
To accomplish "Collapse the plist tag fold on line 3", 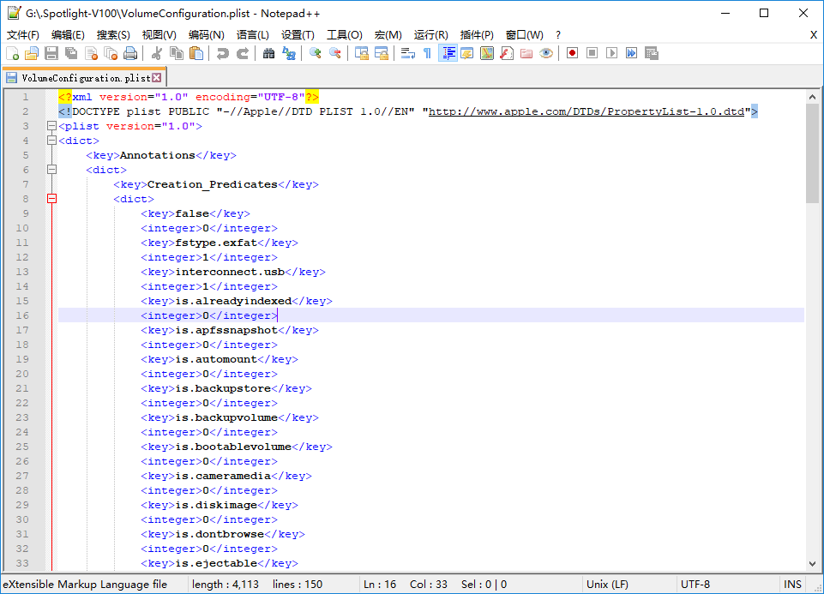I will coord(51,126).
